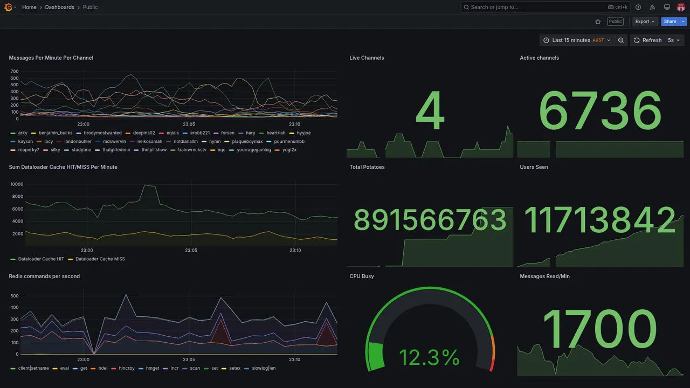Open the news feed icon
The image size is (690, 388).
(652, 7)
